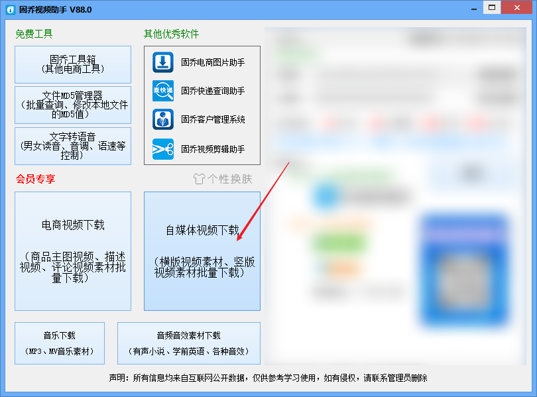Click the 其他优秀软件 heading
537x397 pixels.
pyautogui.click(x=171, y=34)
